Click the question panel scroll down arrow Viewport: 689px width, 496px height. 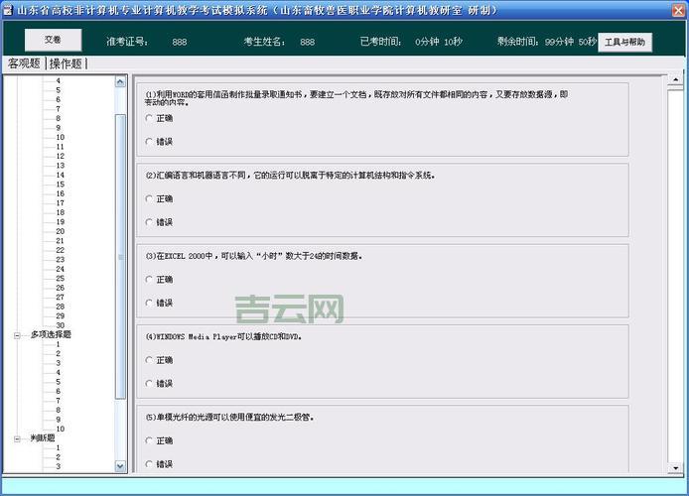(675, 468)
